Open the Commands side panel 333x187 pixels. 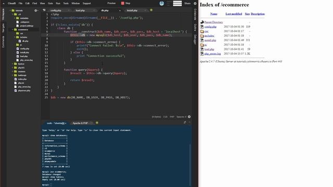click(3, 42)
